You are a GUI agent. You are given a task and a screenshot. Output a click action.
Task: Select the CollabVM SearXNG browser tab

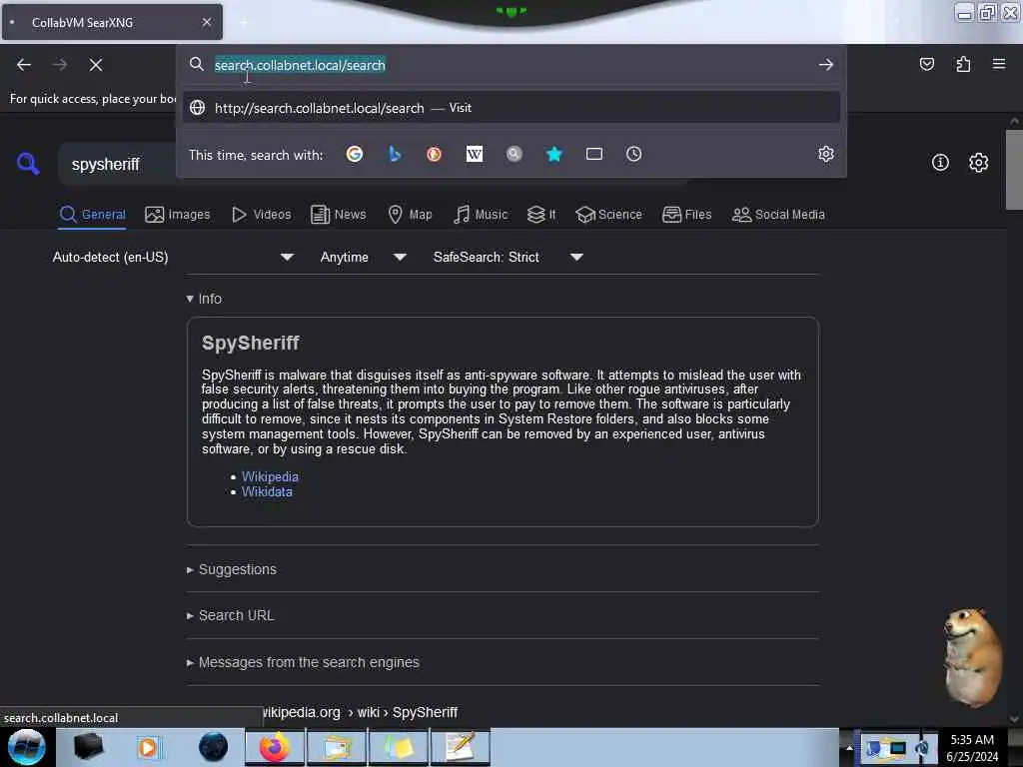click(x=112, y=22)
